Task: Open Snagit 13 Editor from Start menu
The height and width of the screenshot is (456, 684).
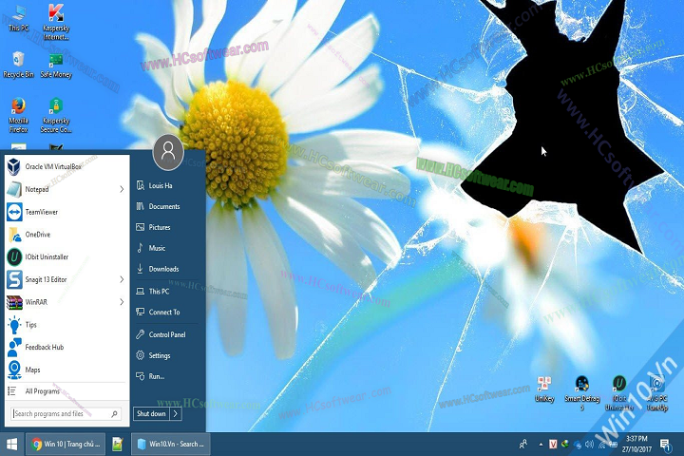Action: 61,279
